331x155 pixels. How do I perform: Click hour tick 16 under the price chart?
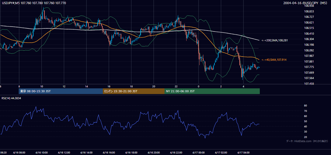109,86
